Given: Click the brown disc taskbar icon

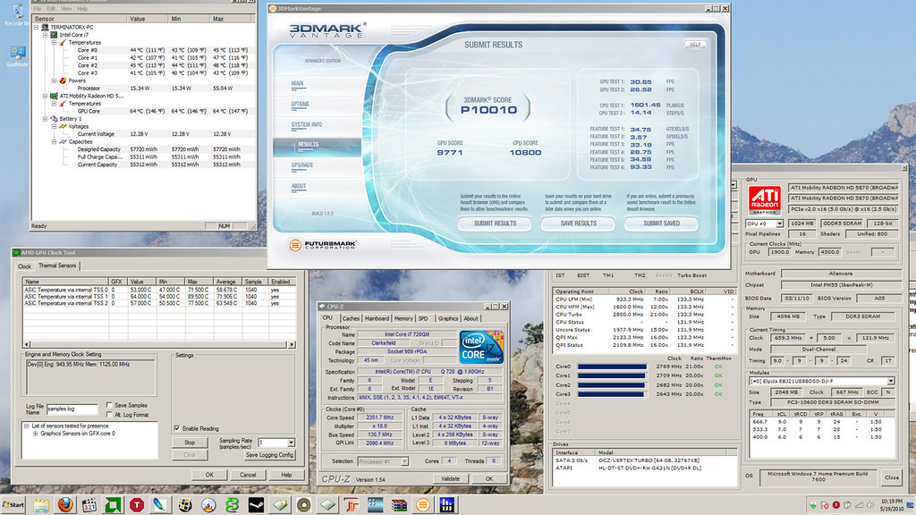Looking at the screenshot, I should click(x=304, y=505).
